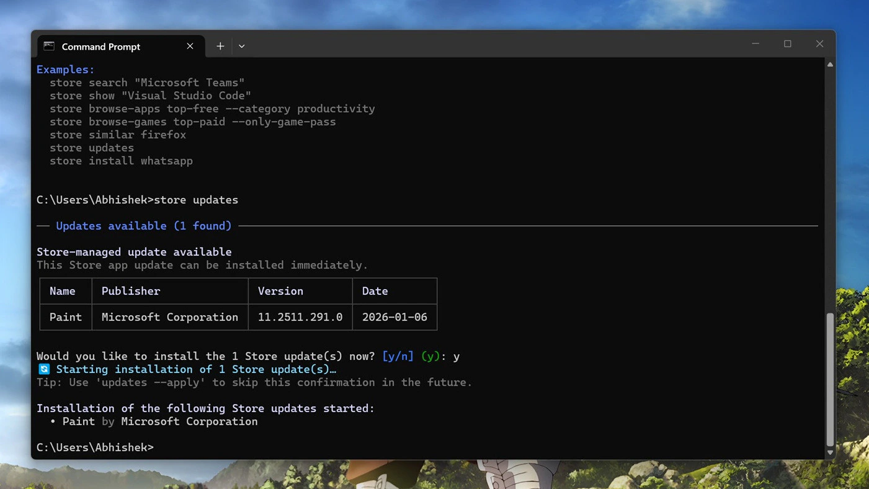Click the scrollbar up arrow
Screen dimensions: 869x489
830,65
